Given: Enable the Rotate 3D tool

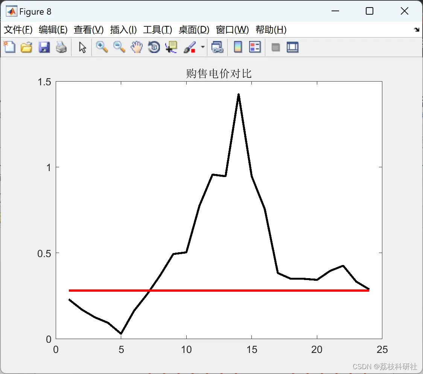Looking at the screenshot, I should point(154,47).
